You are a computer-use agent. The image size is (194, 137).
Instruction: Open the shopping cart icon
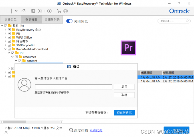coord(59,11)
